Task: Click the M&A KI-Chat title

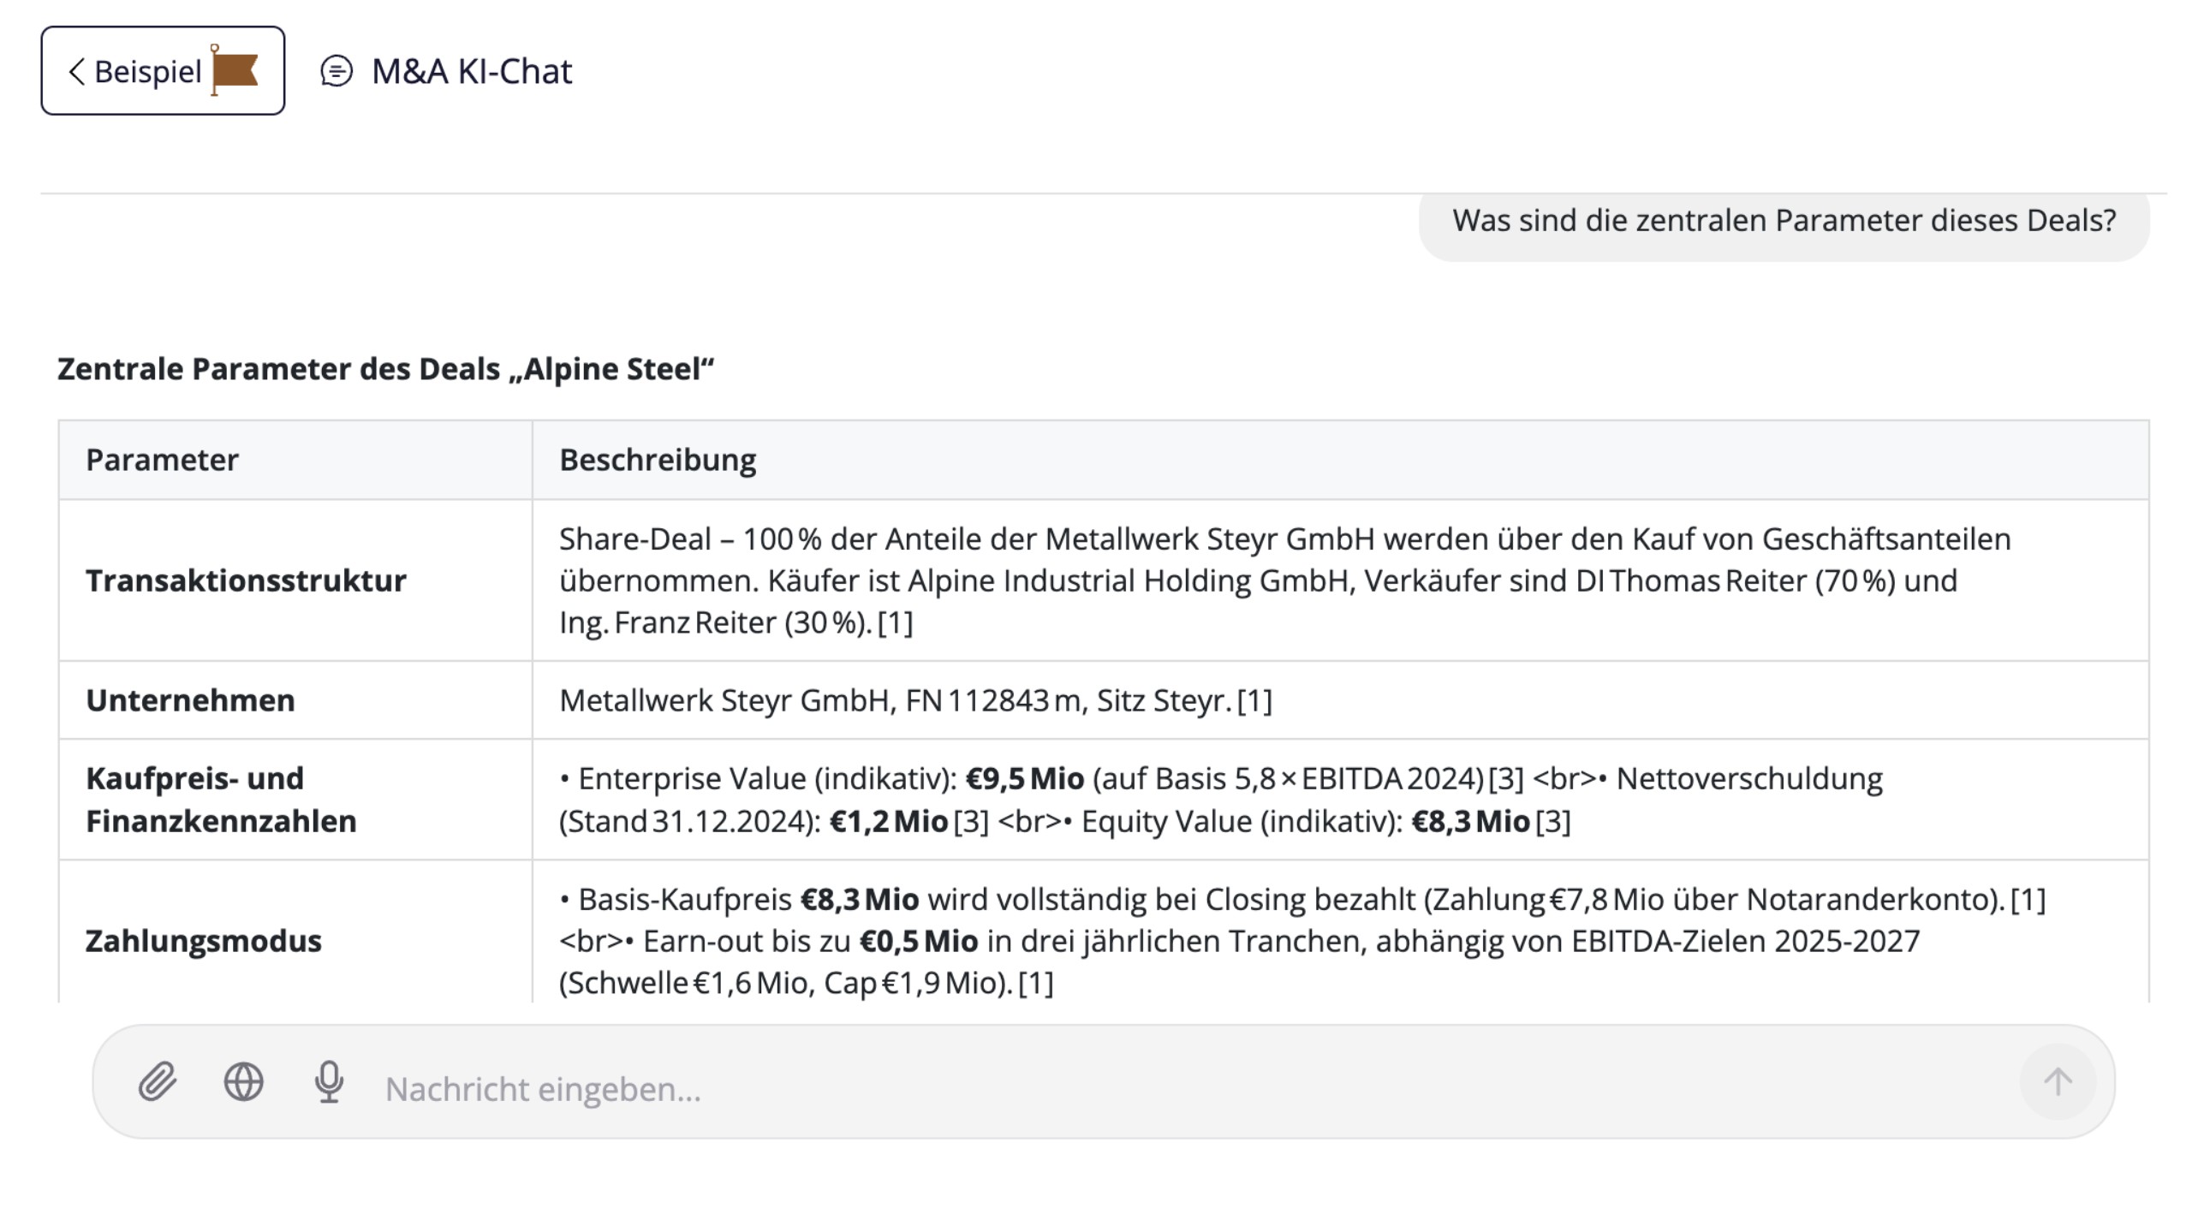Action: [472, 71]
